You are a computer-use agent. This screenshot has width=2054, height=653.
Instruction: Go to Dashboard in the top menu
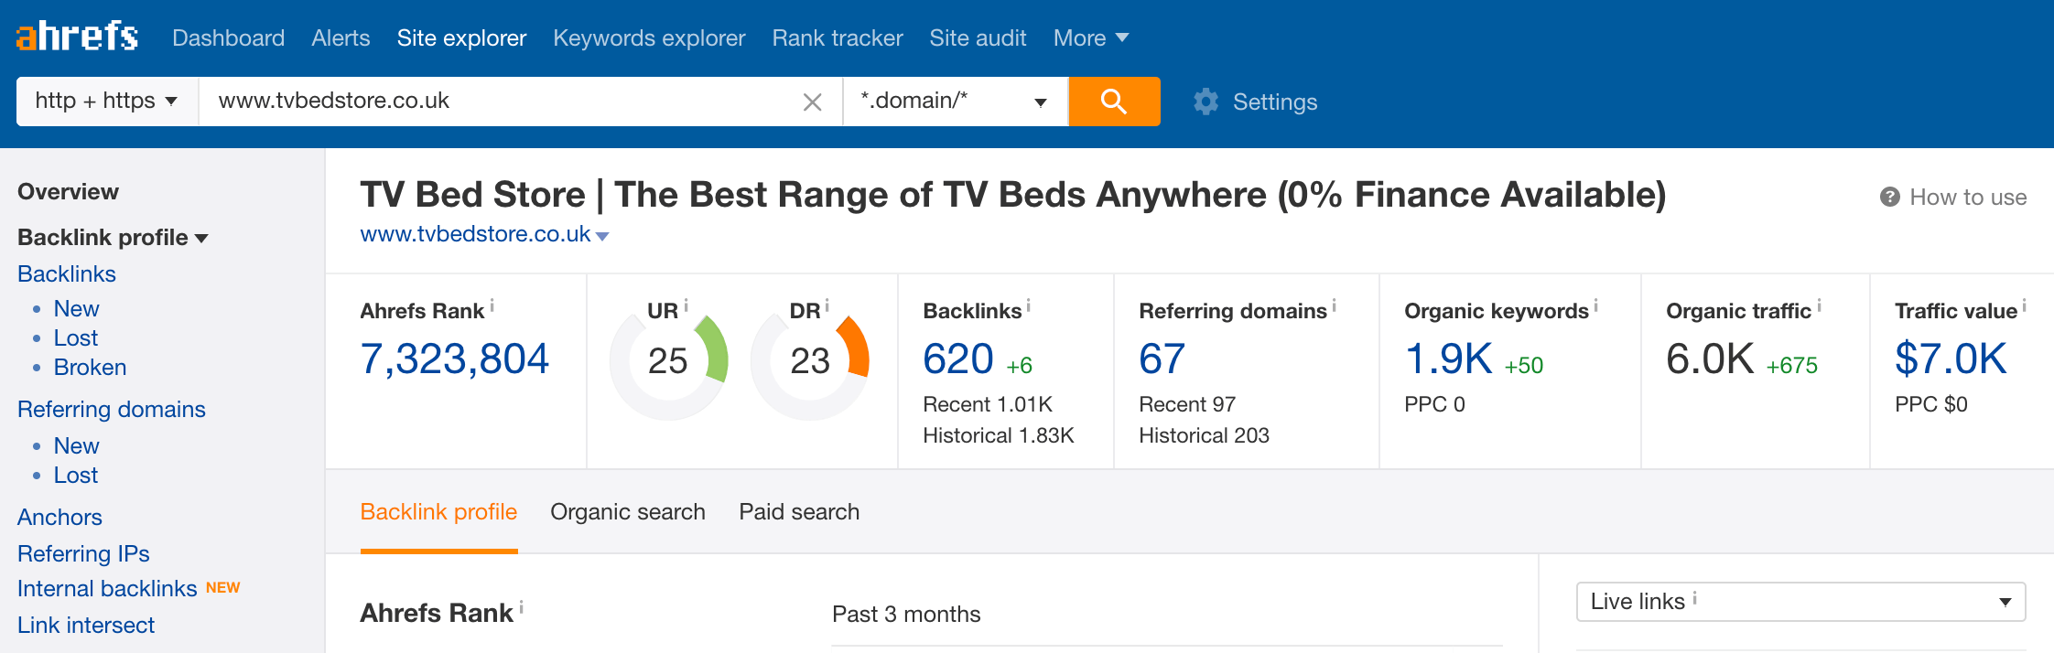228,37
